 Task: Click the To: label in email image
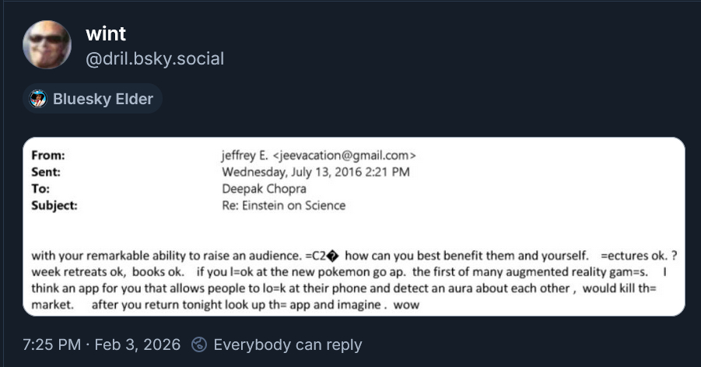pos(40,189)
